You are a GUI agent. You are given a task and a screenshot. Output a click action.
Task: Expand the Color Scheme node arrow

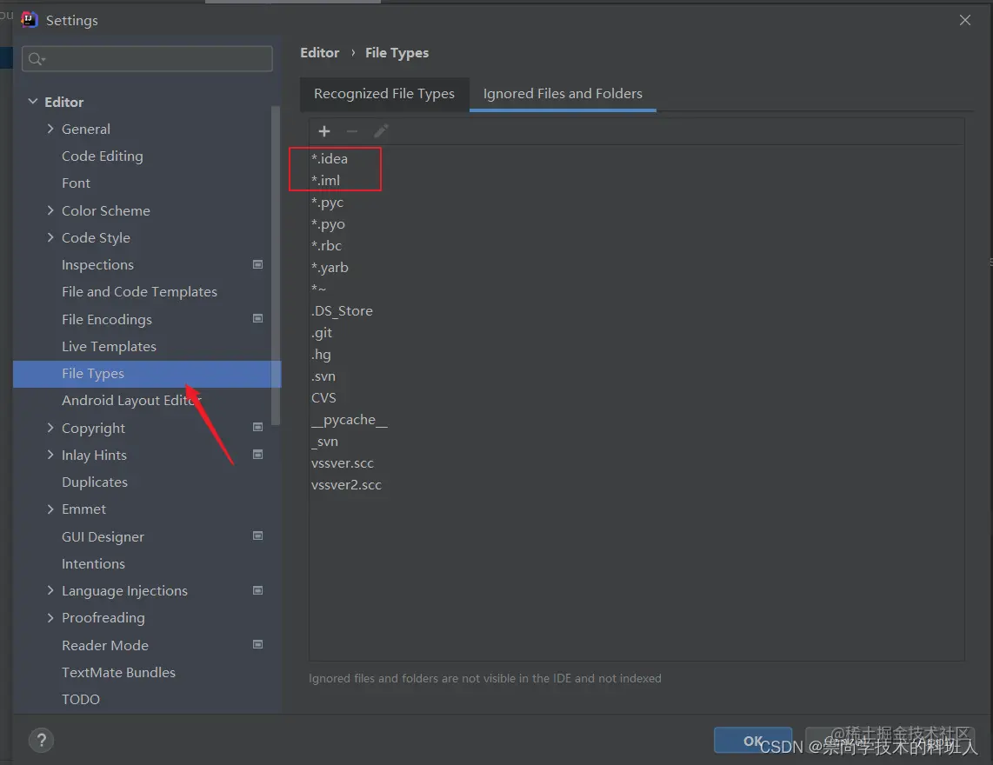pos(50,210)
